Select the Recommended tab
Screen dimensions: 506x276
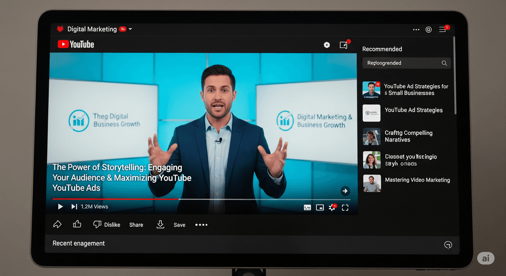[x=382, y=49]
